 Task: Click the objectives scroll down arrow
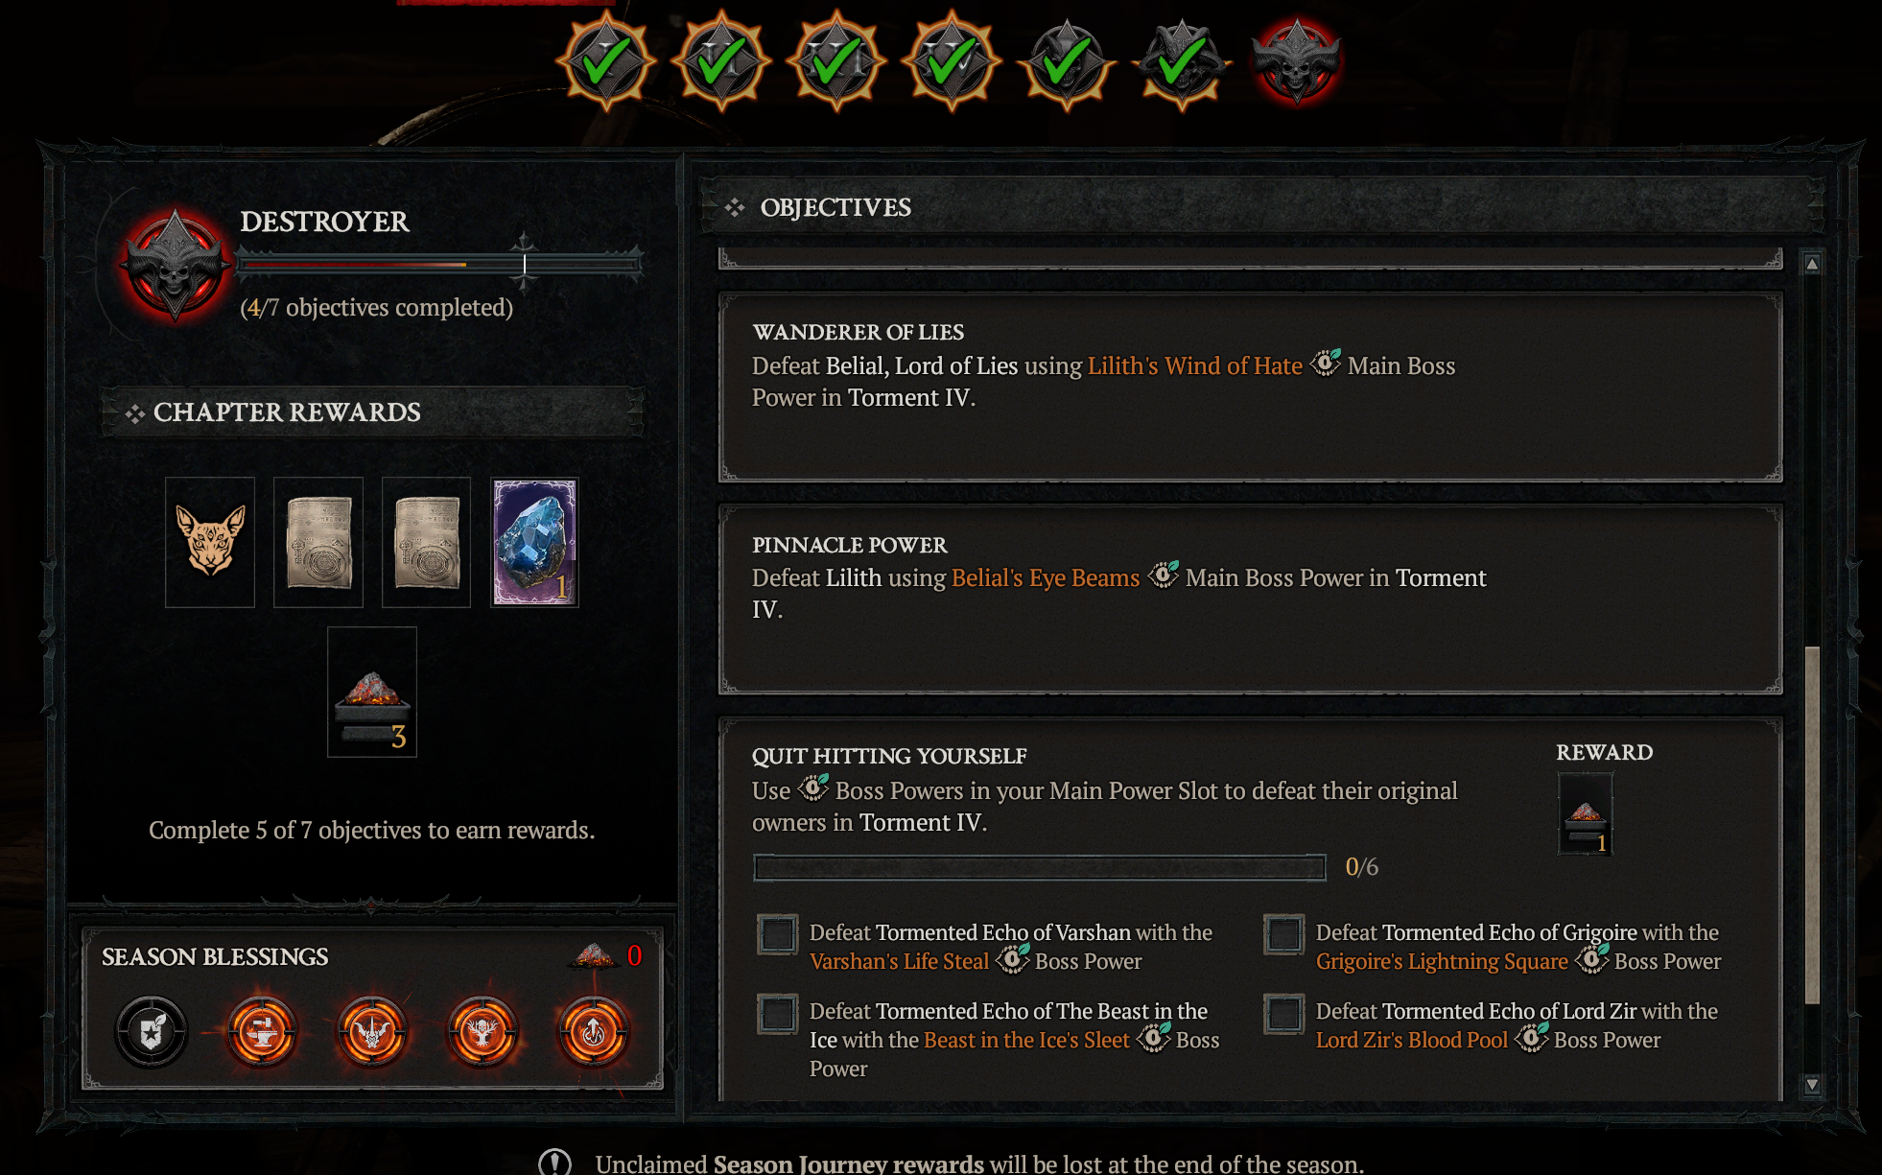1812,1084
